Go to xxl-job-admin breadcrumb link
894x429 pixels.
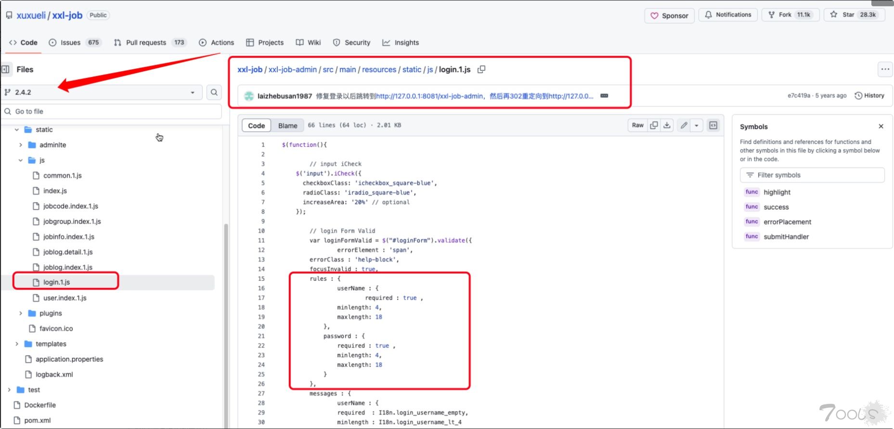pos(293,69)
